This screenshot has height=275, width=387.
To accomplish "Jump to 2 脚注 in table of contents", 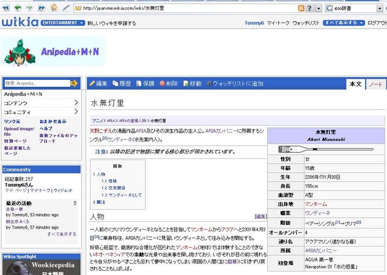I will pyautogui.click(x=99, y=202).
